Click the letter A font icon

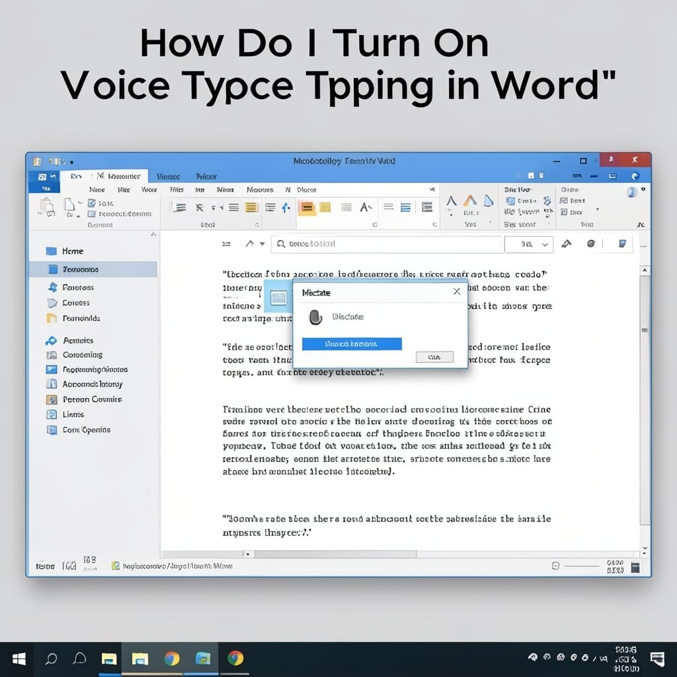[x=365, y=208]
